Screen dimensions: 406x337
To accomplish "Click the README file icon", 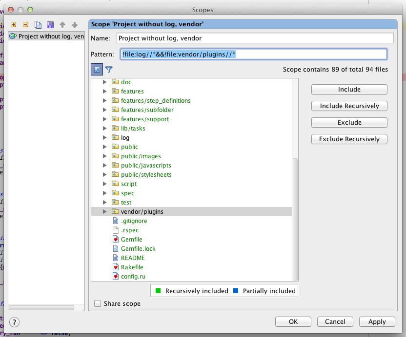I will 116,258.
